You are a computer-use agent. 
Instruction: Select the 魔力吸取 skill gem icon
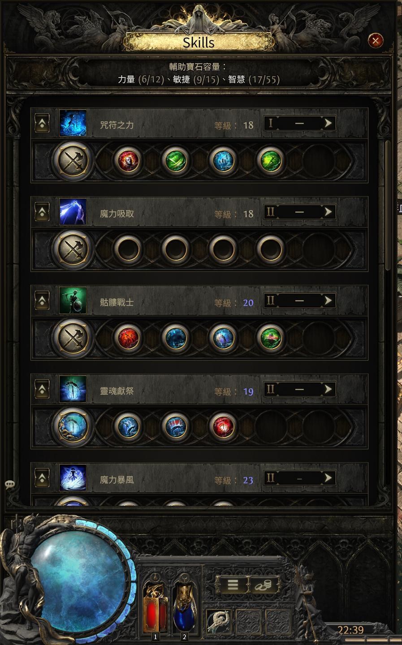73,212
